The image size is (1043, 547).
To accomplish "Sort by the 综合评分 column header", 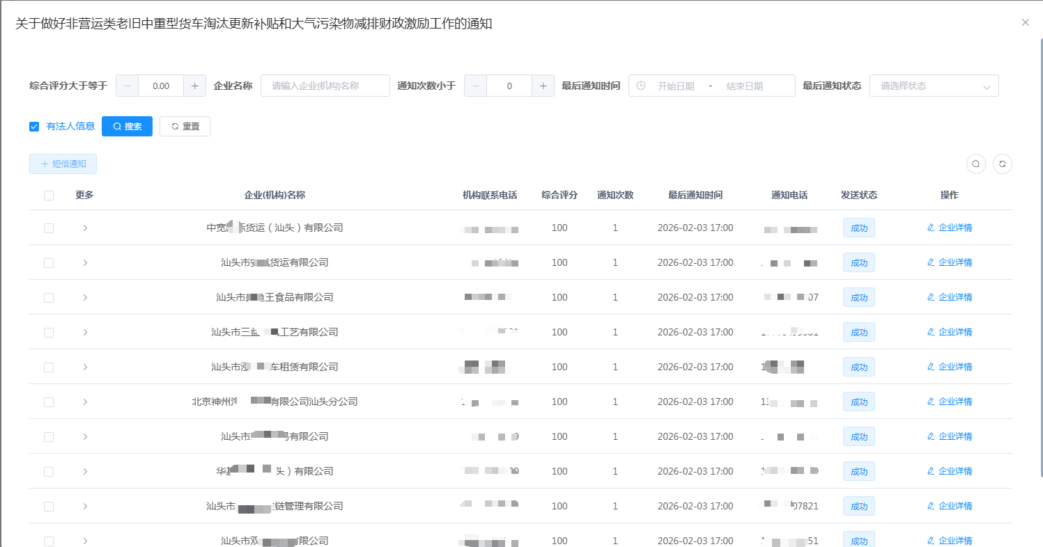I will point(559,195).
